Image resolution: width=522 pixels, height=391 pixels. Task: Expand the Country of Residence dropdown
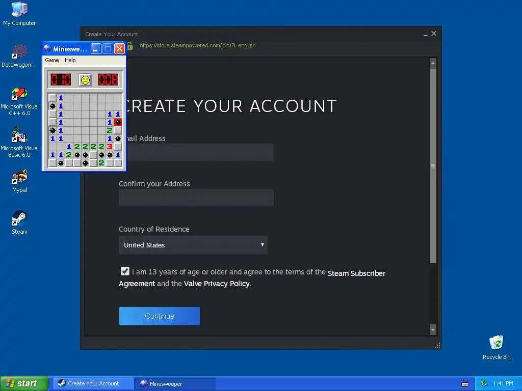193,245
